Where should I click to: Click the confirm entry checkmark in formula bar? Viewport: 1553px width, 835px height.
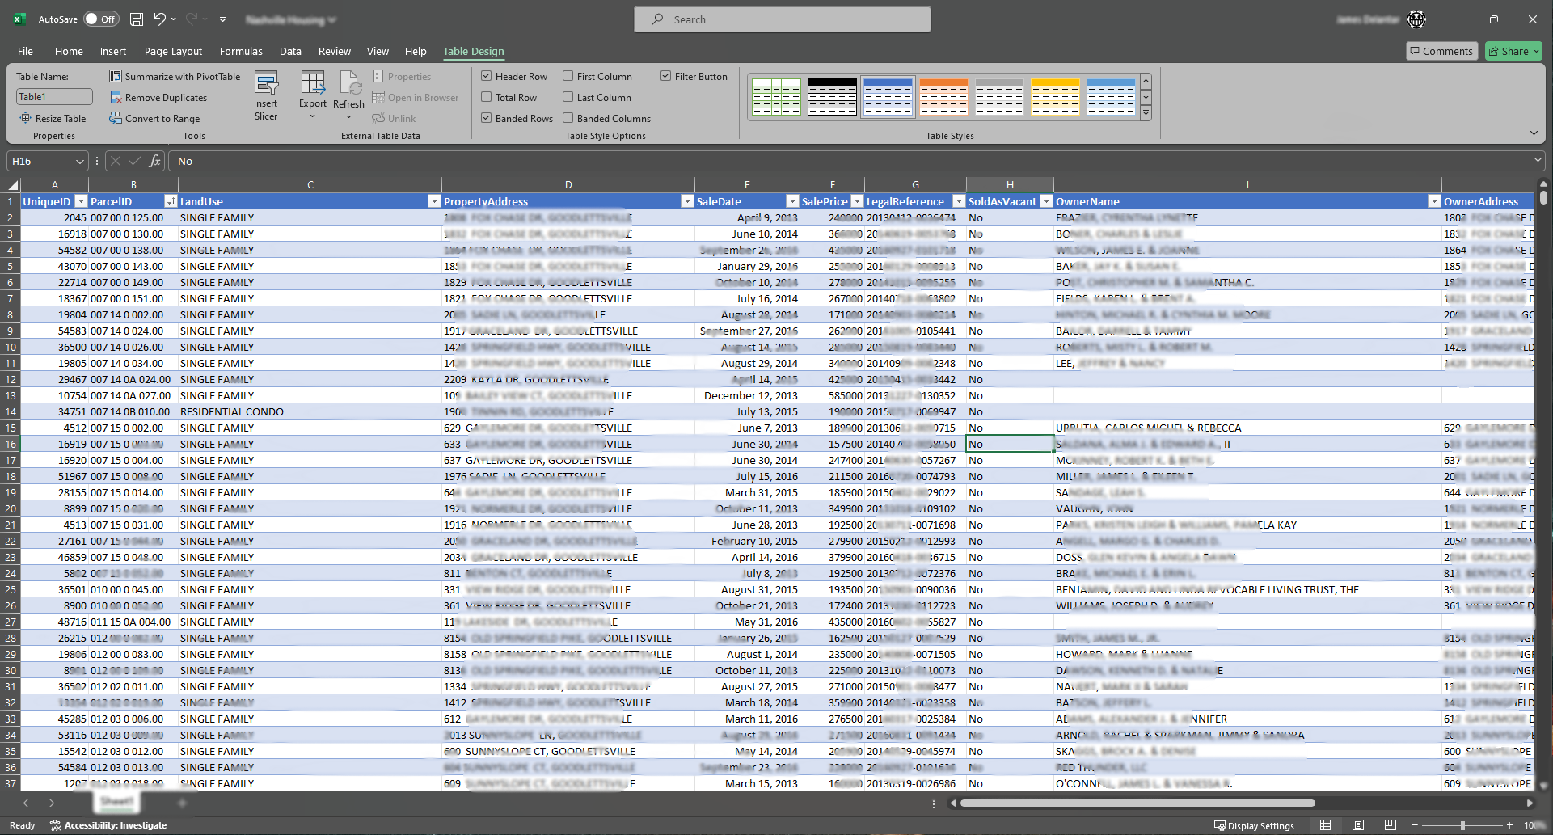pyautogui.click(x=135, y=161)
